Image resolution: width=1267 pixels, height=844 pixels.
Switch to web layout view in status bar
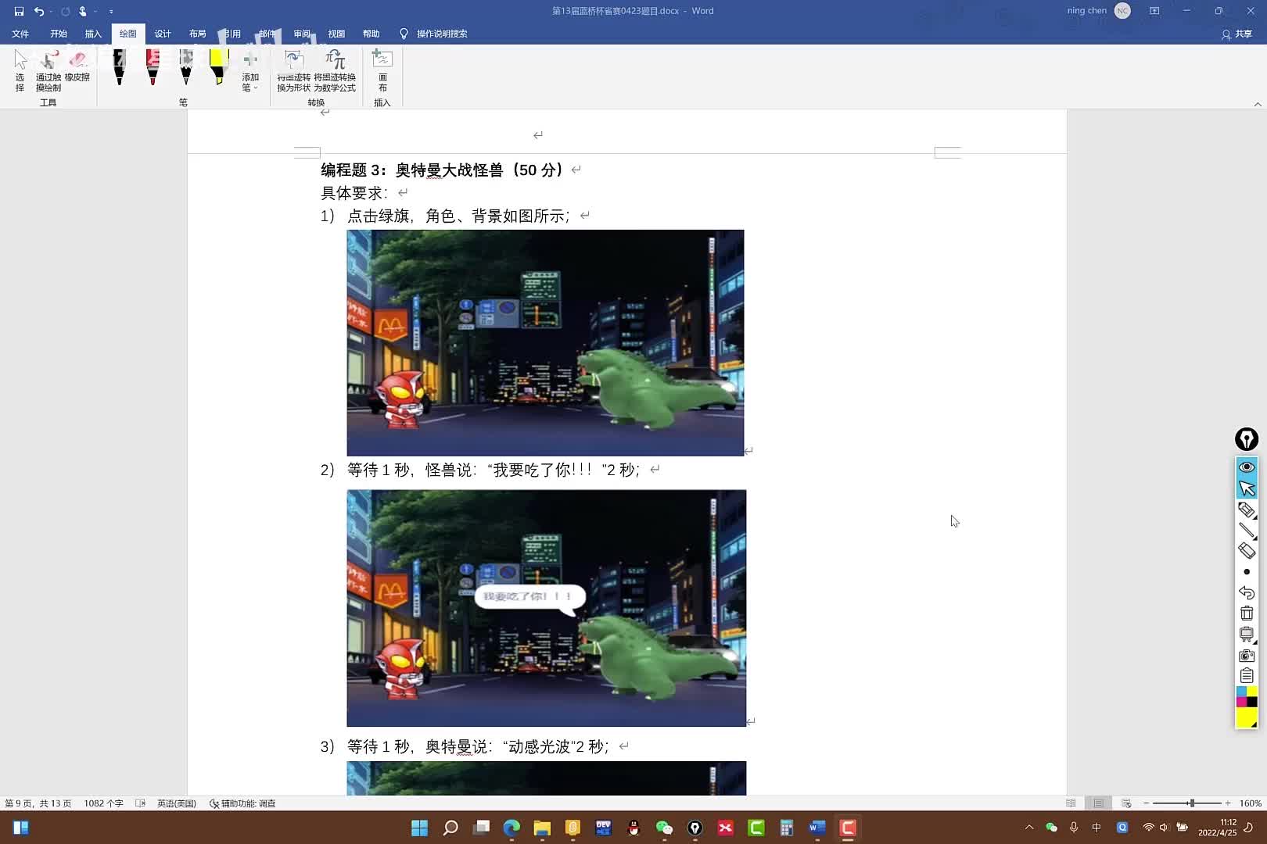coord(1126,803)
